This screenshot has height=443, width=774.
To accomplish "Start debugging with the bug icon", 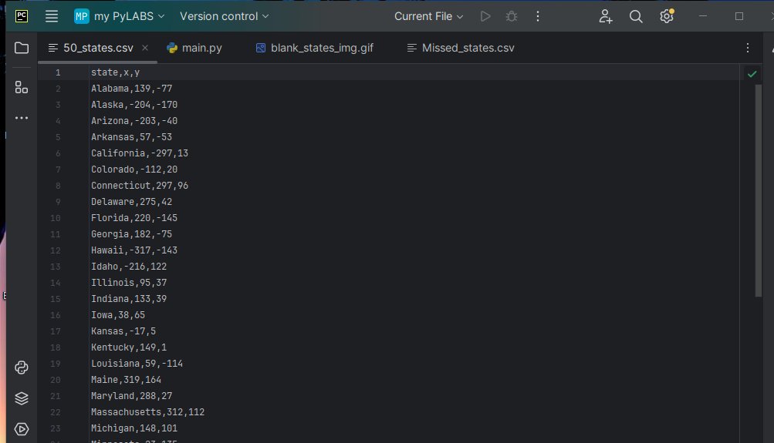I will click(x=512, y=16).
